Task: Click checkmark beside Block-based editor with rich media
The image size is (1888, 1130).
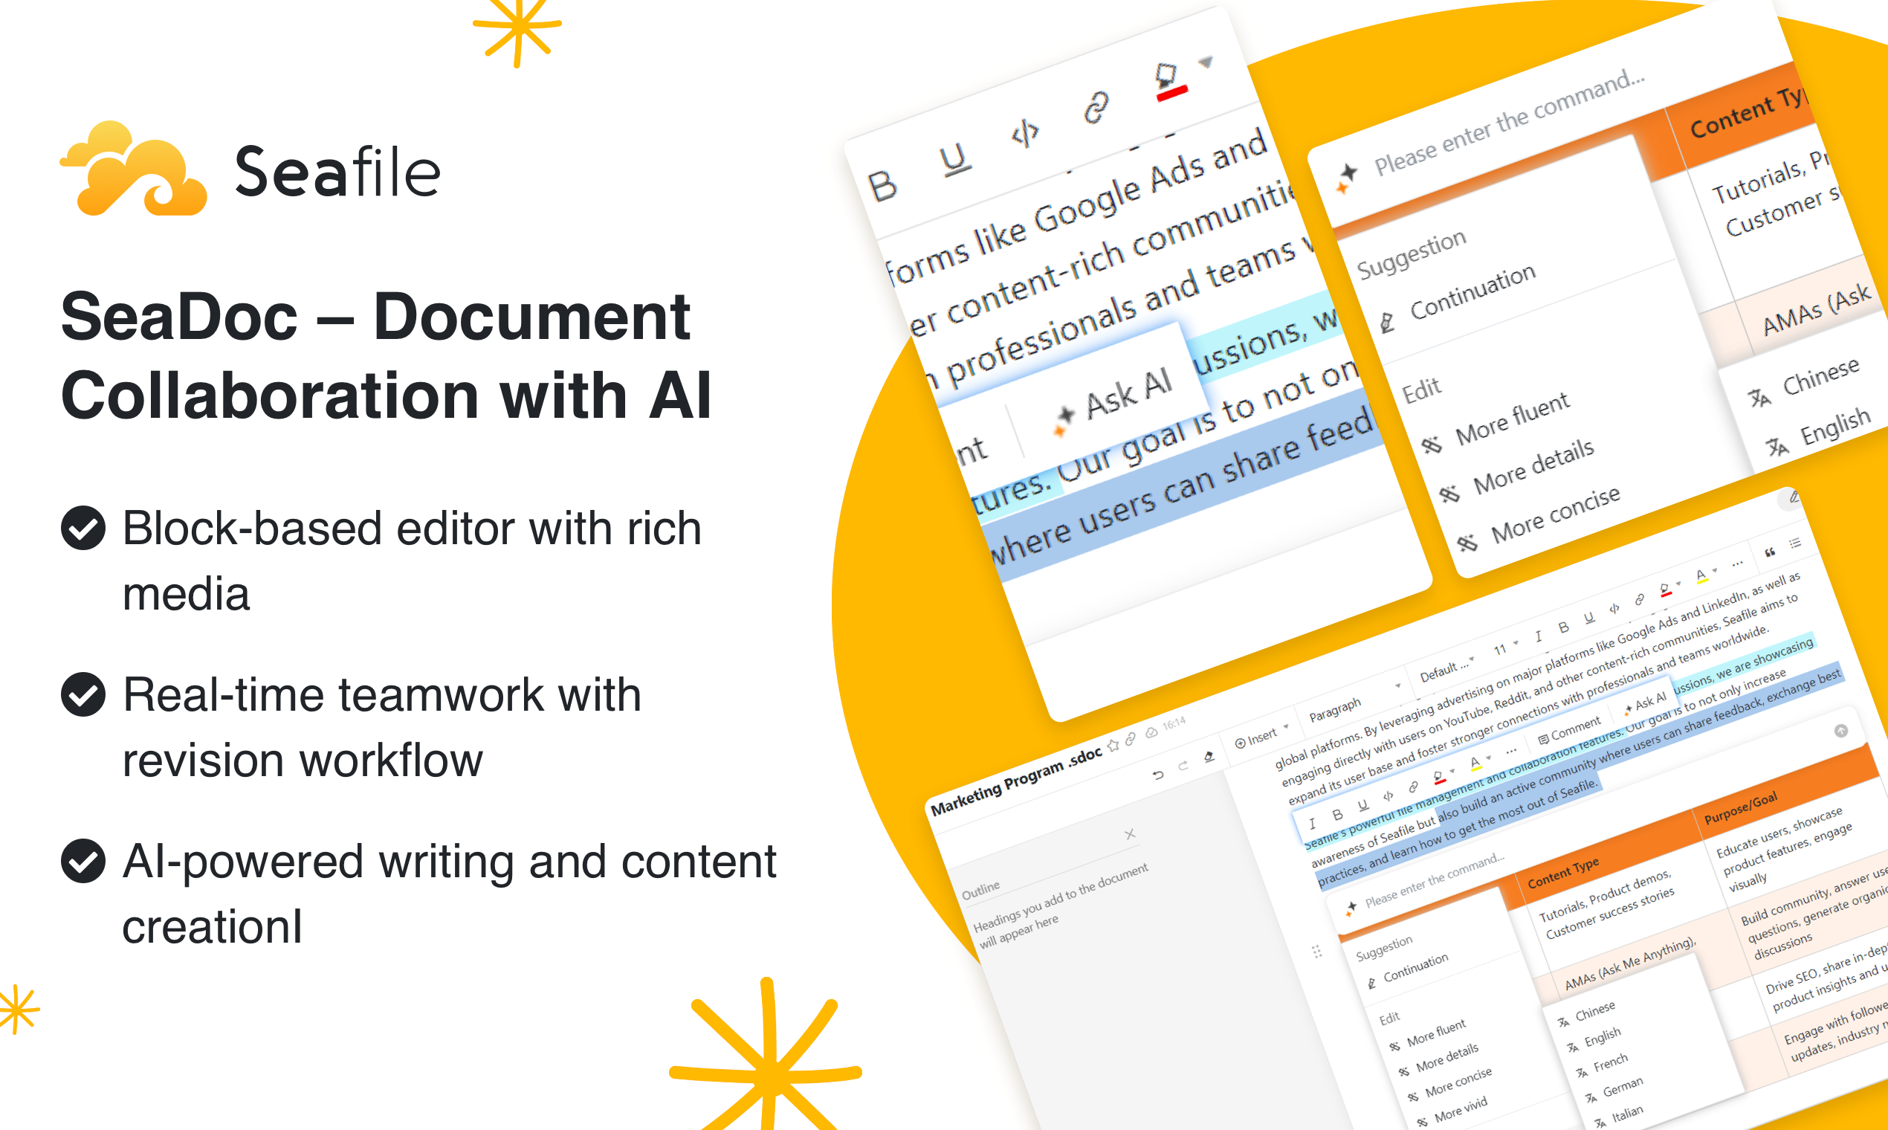Action: click(x=83, y=528)
